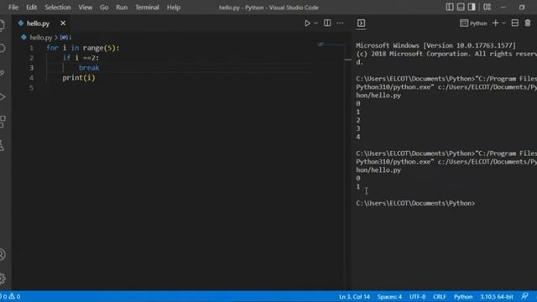Image resolution: width=537 pixels, height=302 pixels.
Task: Click line number 1 in gutter
Action: coord(32,48)
